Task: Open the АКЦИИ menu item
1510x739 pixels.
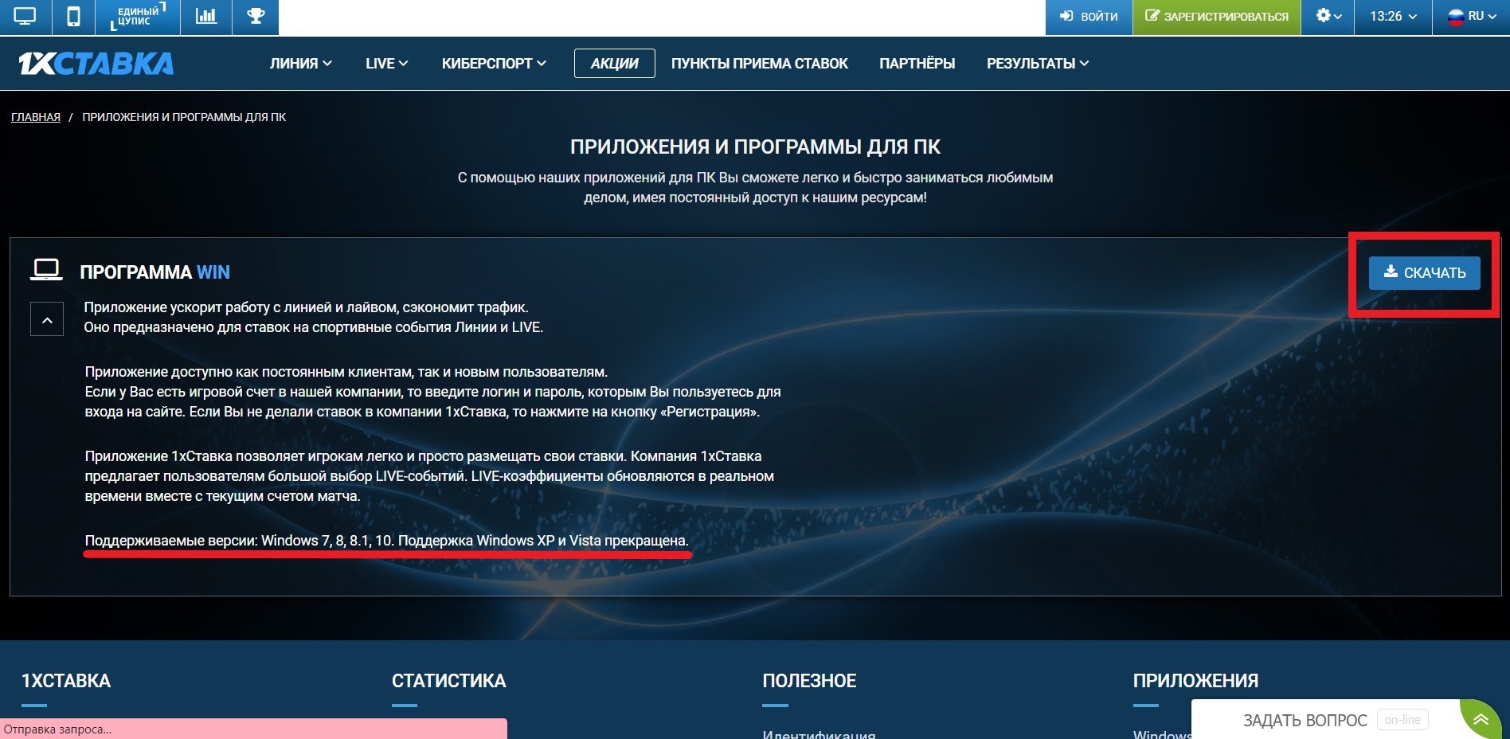Action: coord(615,64)
